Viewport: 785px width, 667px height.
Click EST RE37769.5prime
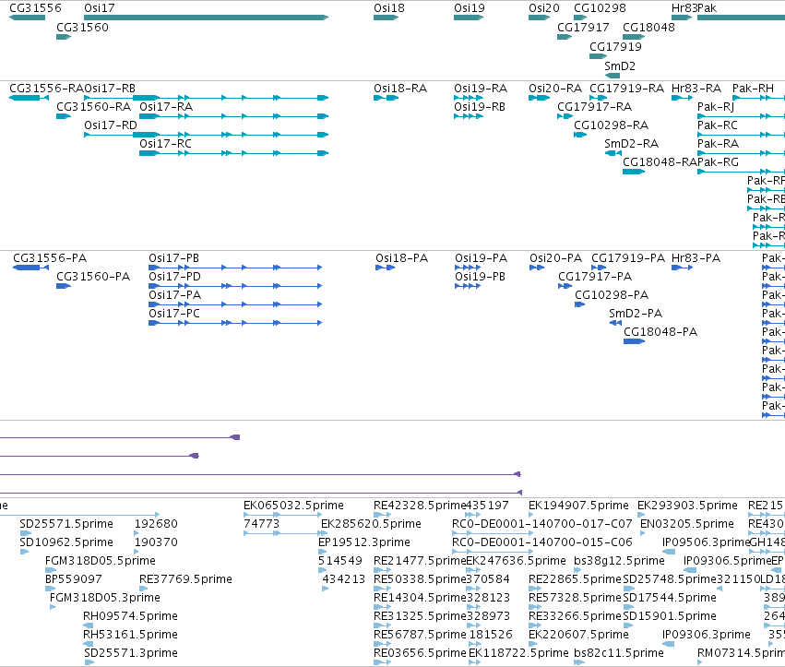click(185, 579)
